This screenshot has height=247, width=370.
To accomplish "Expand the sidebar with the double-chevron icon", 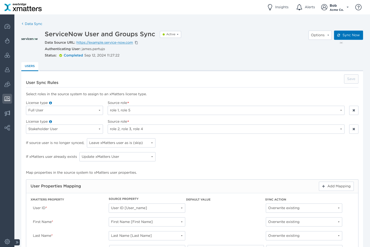I will tap(17, 242).
